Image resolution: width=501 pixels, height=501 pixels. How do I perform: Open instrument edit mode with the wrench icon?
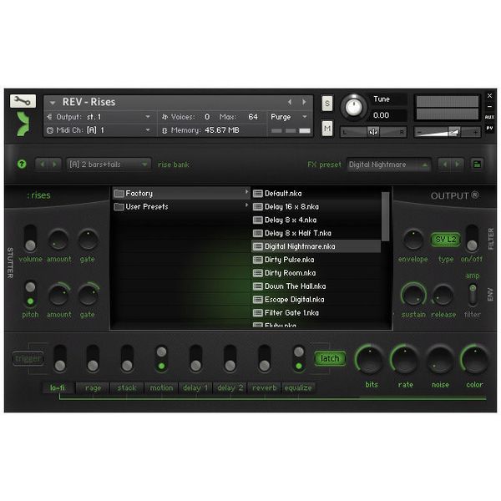(x=23, y=101)
